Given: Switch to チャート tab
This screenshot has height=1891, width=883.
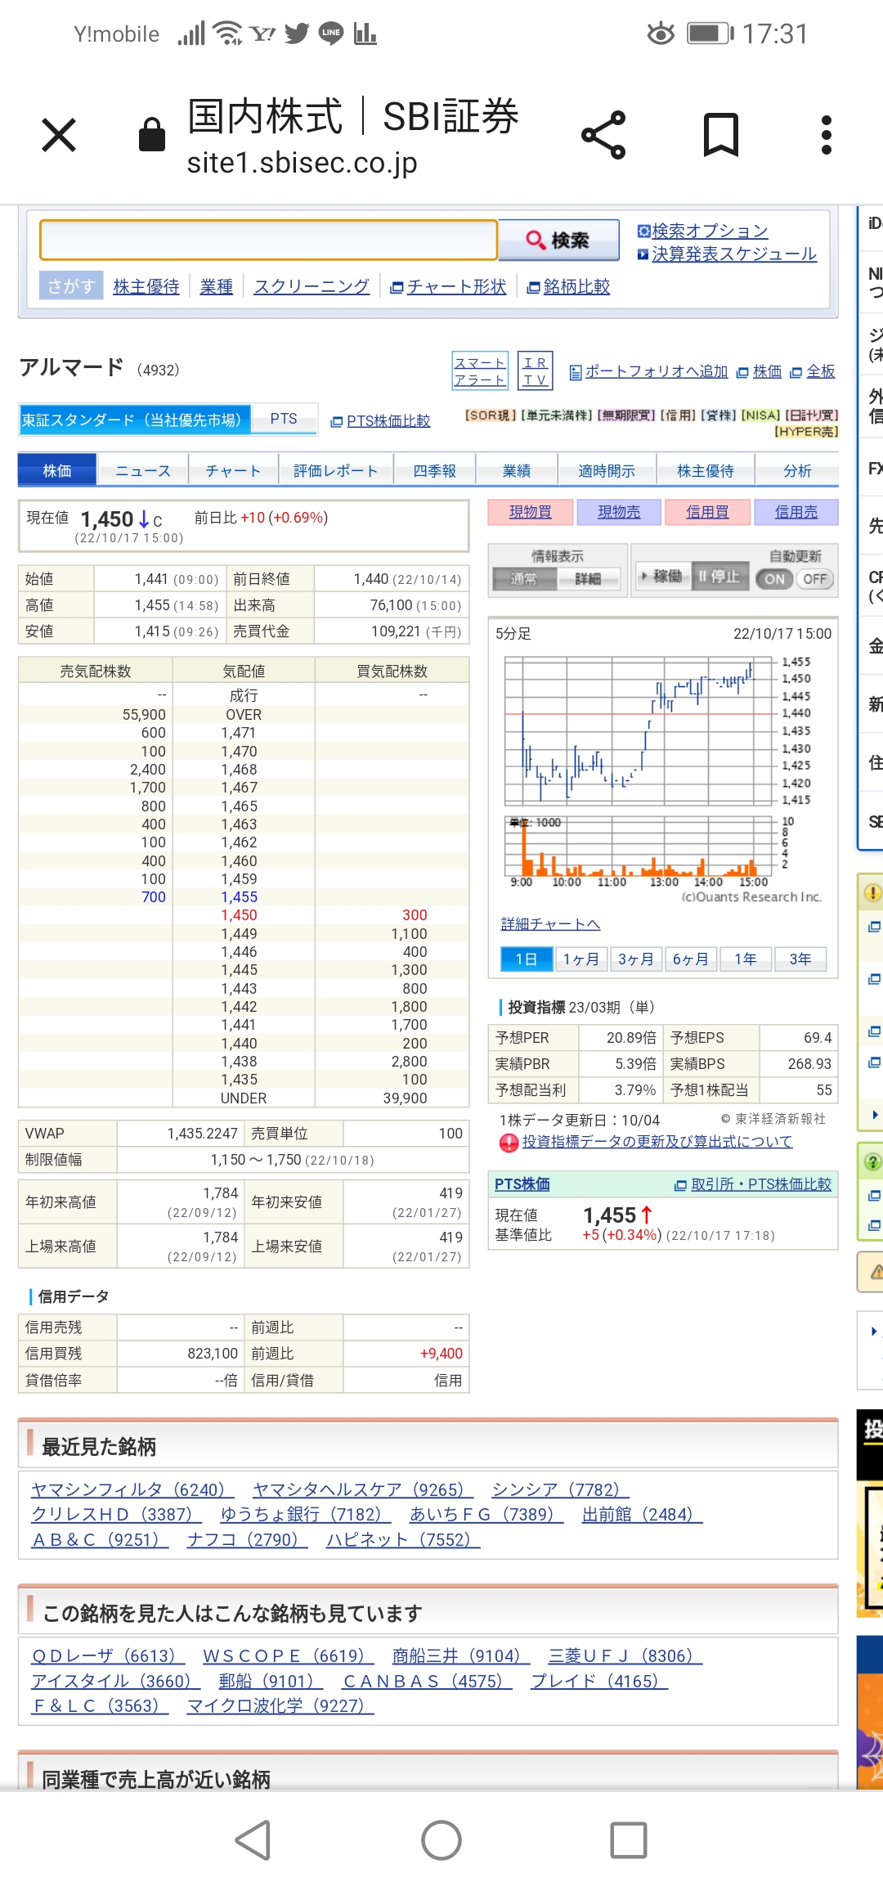Looking at the screenshot, I should (233, 470).
